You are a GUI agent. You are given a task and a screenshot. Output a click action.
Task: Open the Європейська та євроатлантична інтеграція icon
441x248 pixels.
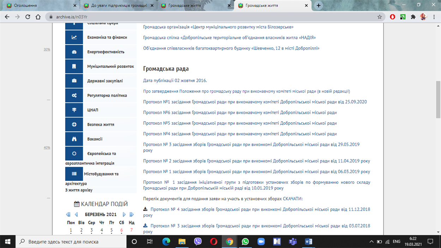[x=74, y=154]
